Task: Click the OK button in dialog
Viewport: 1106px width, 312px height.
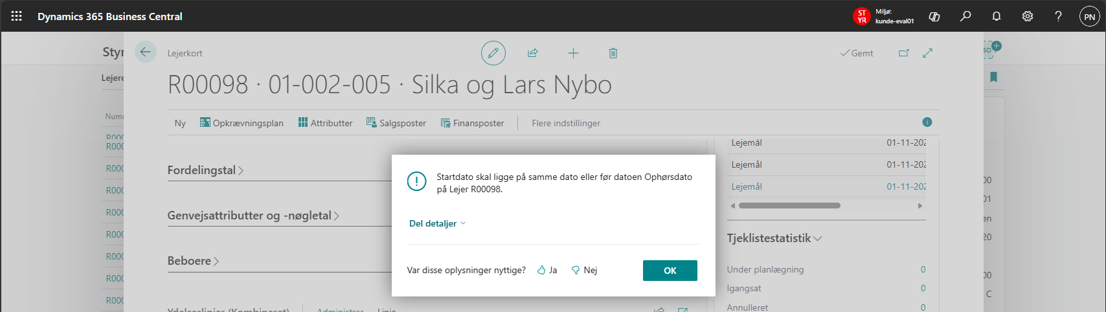Action: (x=670, y=271)
